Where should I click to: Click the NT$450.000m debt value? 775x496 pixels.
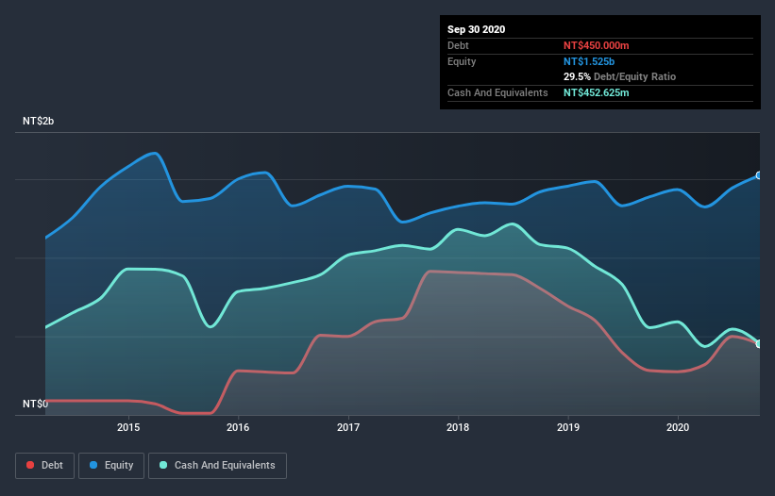pyautogui.click(x=596, y=45)
